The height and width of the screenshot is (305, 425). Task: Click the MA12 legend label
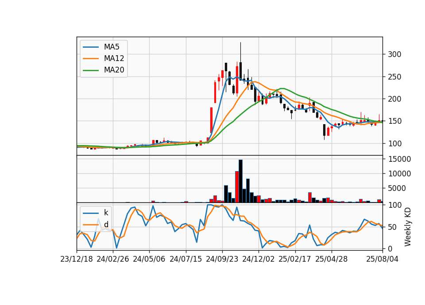point(114,58)
